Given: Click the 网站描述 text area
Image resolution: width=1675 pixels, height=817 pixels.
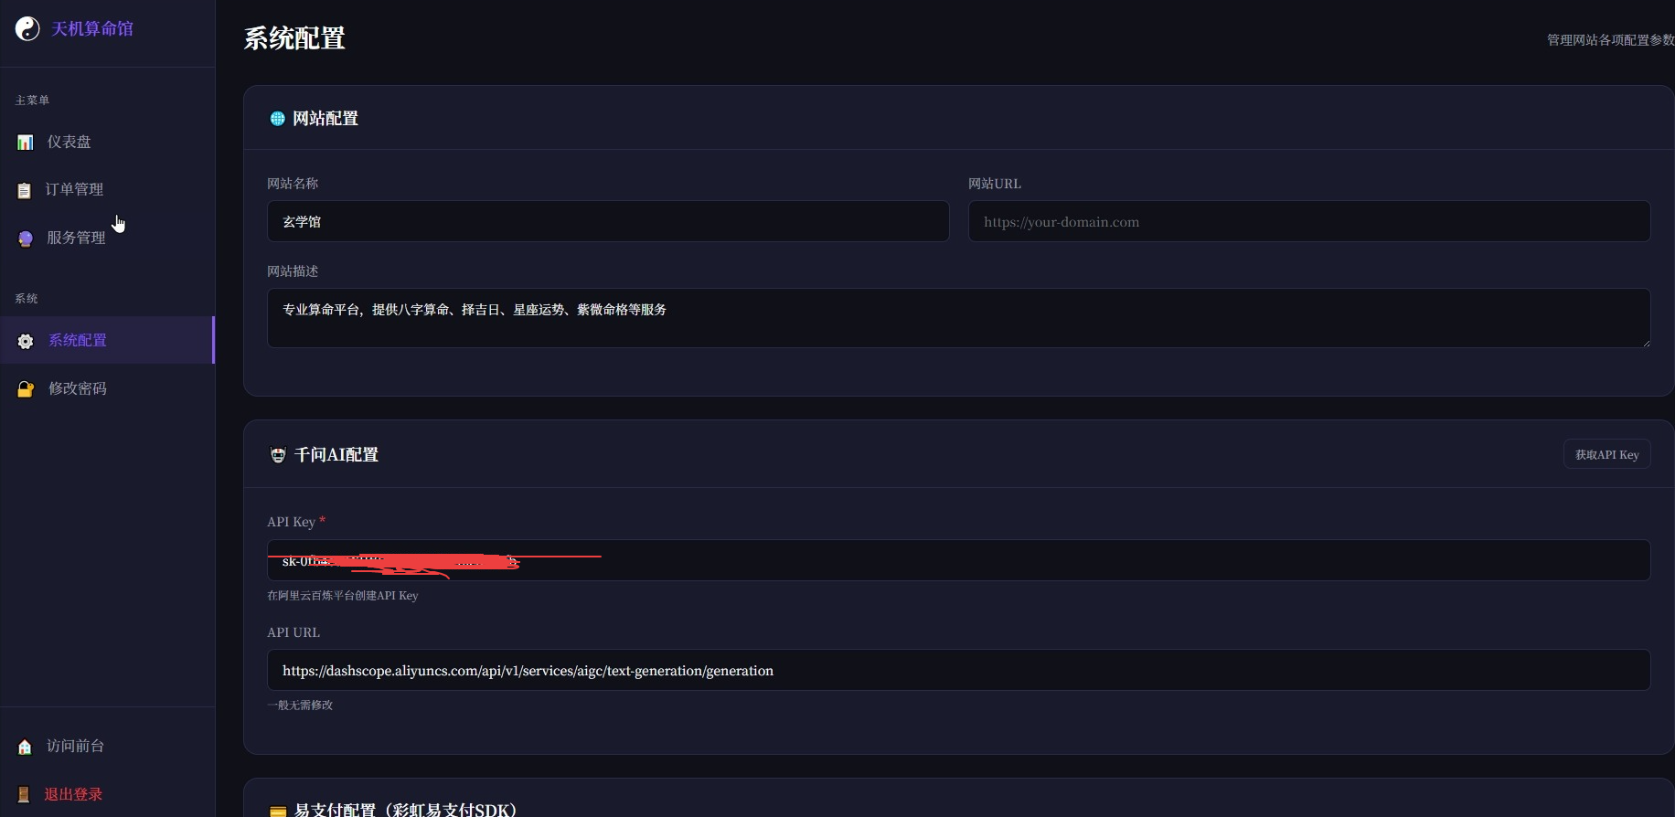Looking at the screenshot, I should pyautogui.click(x=957, y=318).
